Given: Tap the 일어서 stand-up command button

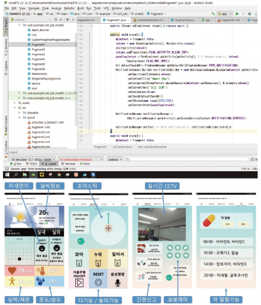Looking at the screenshot, I should (x=117, y=259).
